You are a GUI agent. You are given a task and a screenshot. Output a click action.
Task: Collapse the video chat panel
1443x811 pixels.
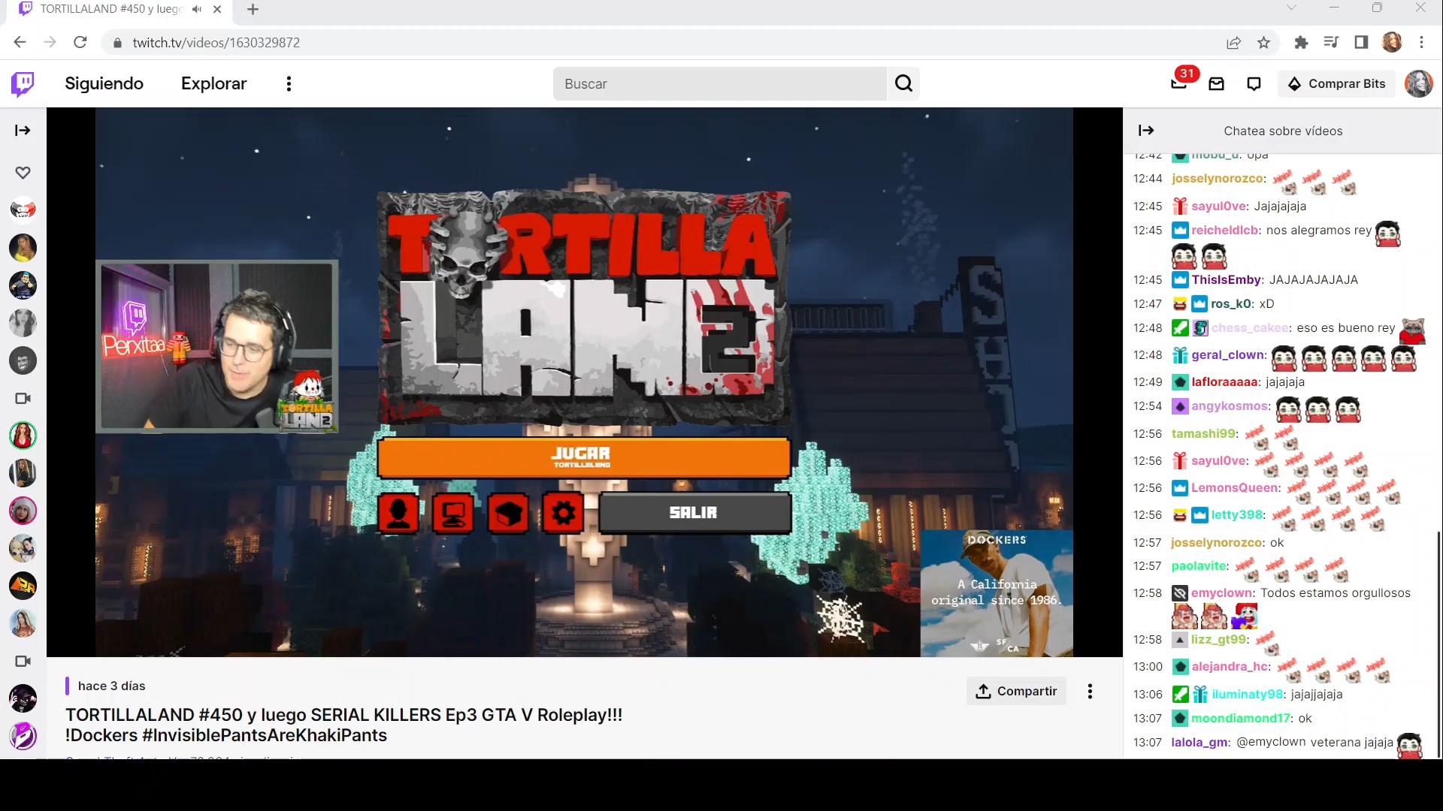click(1145, 131)
